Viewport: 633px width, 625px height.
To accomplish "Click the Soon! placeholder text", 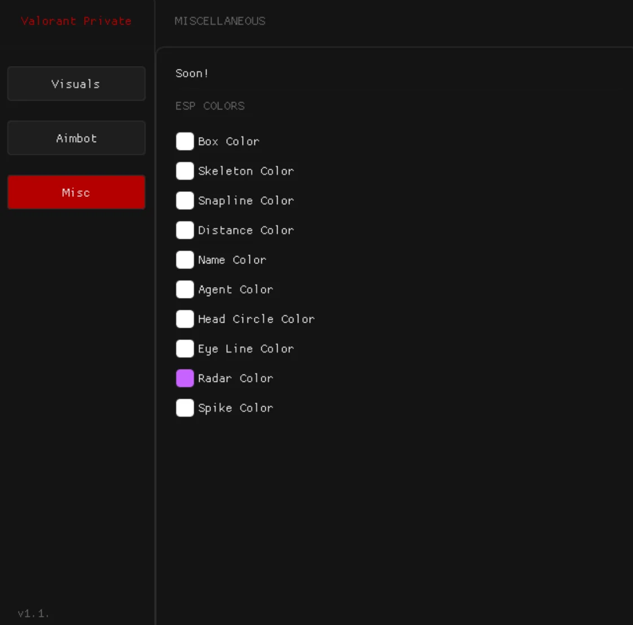I will (192, 73).
